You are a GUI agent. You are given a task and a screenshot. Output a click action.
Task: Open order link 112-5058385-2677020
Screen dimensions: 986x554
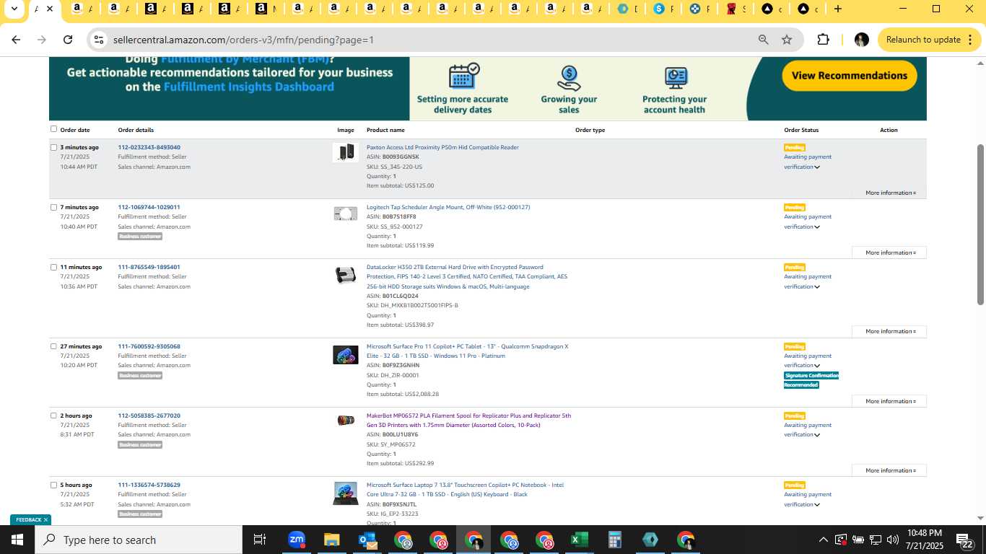149,415
